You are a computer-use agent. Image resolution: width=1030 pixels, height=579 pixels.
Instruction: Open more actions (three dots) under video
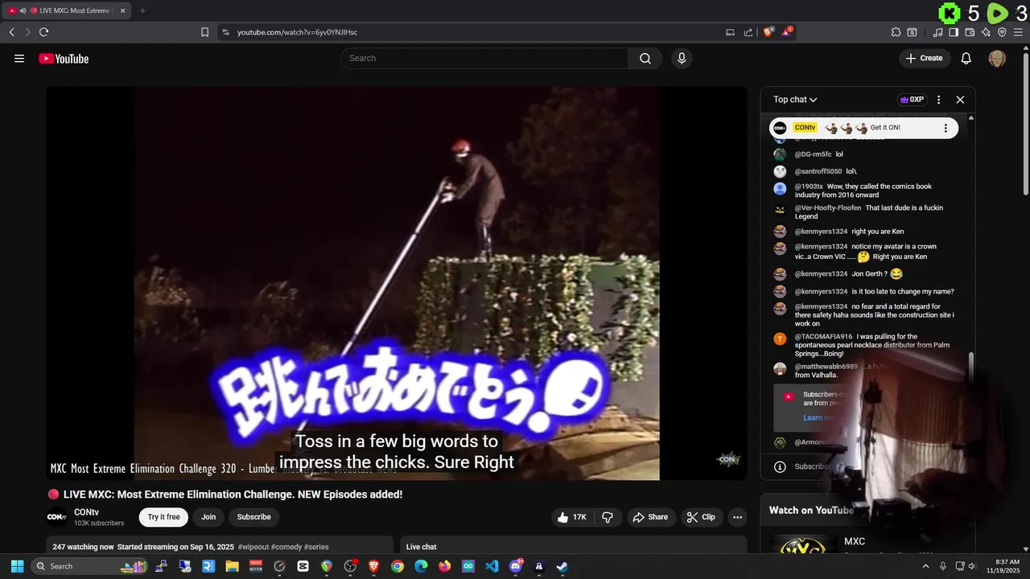pyautogui.click(x=737, y=517)
